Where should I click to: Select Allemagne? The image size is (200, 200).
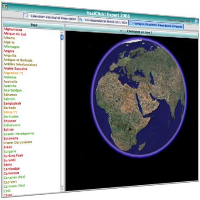tap(11, 47)
